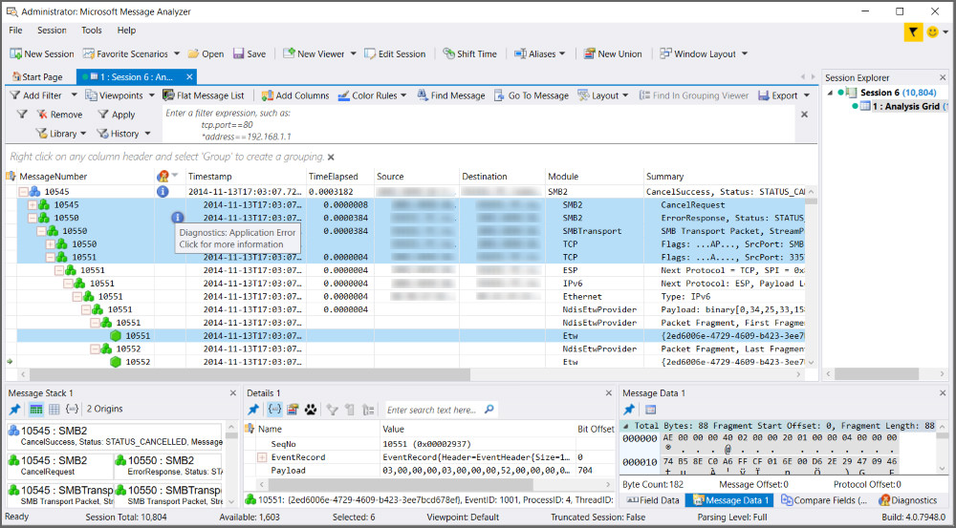Click the Details search magnifier icon
Viewport: 956px width, 528px height.
[x=489, y=410]
